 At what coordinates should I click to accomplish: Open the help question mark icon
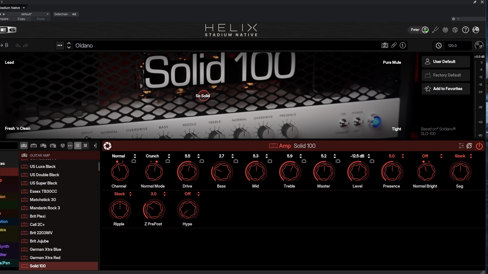coord(466,30)
